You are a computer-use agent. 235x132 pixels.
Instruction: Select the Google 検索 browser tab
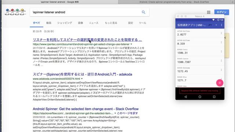point(59,2)
